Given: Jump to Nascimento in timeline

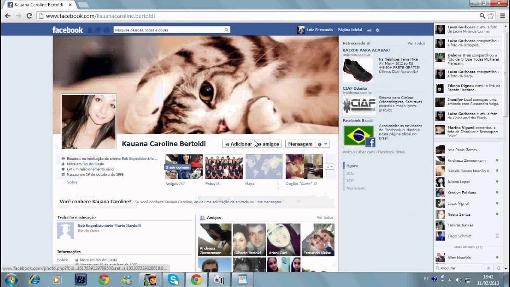Looking at the screenshot, I should coord(356,188).
